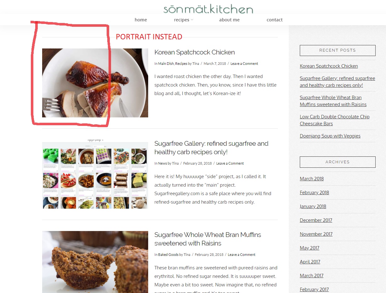386x293 pixels.
Task: Click the spatchcock chicken plate thumbnail
Action: [95, 83]
